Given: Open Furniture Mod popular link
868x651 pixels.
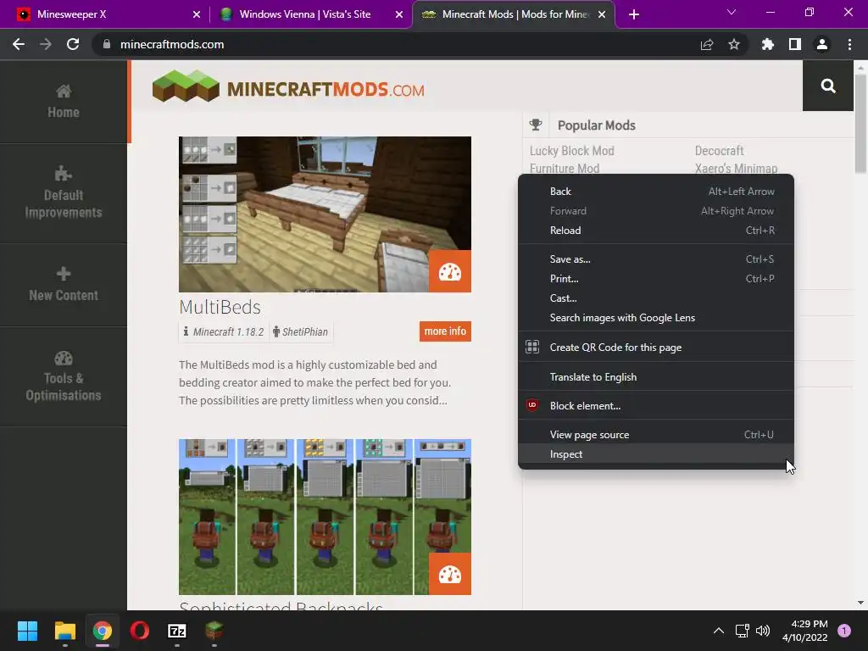Looking at the screenshot, I should pos(564,169).
